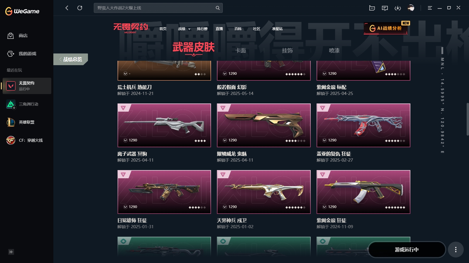Click the user avatar icon
The image size is (469, 263).
pyautogui.click(x=411, y=8)
